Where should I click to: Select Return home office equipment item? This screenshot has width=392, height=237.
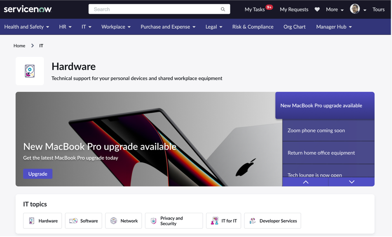pyautogui.click(x=328, y=152)
